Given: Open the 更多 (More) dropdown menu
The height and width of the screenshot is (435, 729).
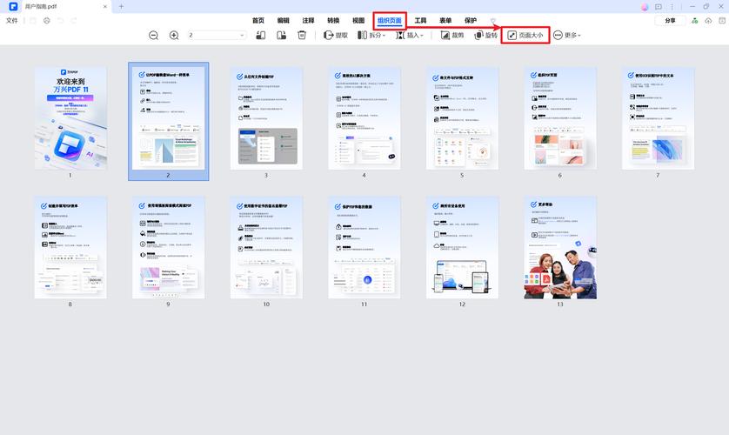Looking at the screenshot, I should click(566, 36).
